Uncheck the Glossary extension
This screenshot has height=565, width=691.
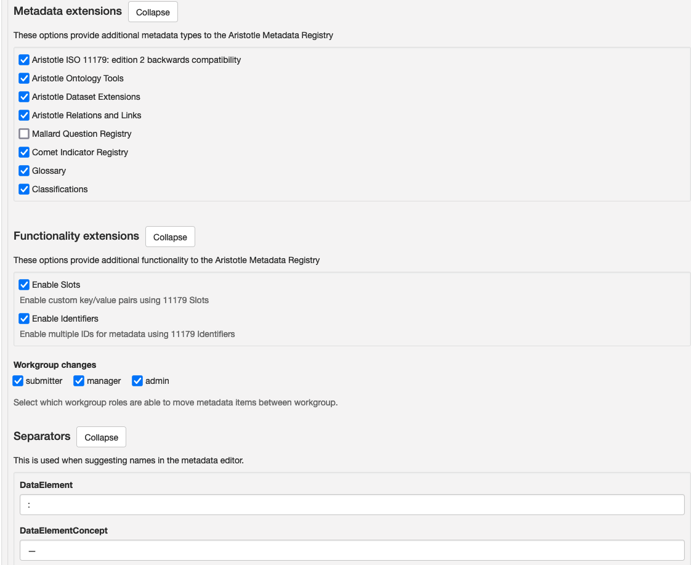click(x=24, y=171)
